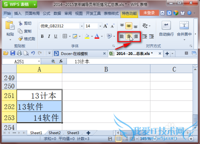Click the zoom in plus button
200x144 pixels.
191,139
